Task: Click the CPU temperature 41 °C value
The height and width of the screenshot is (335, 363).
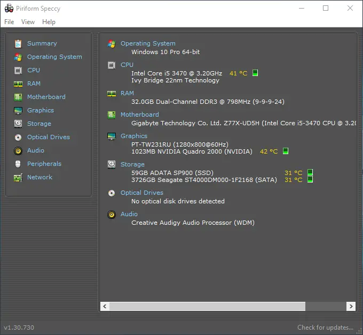Action: click(x=239, y=73)
